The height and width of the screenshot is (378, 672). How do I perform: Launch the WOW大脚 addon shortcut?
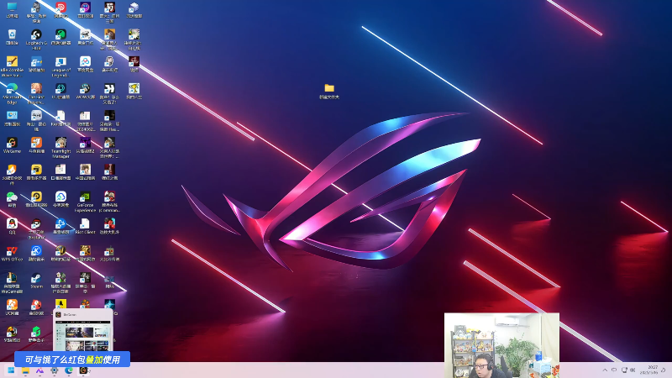click(86, 92)
